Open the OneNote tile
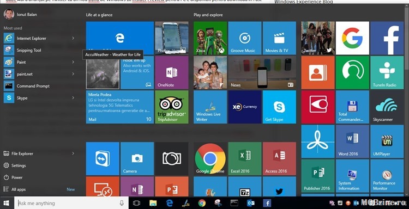Image resolution: width=409 pixels, height=209 pixels. point(172,72)
